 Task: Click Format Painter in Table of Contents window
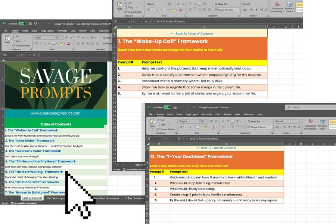[x=21, y=46]
